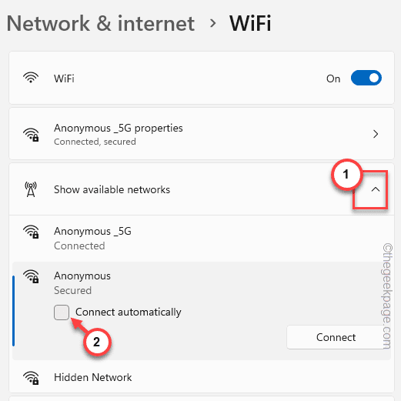401x401 pixels.
Task: Go back to Network & internet breadcrumb
Action: pos(101,23)
